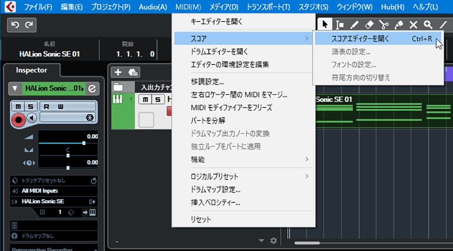Open HALion Sonic SE output routing icon
This screenshot has width=453, height=251.
(x=92, y=202)
